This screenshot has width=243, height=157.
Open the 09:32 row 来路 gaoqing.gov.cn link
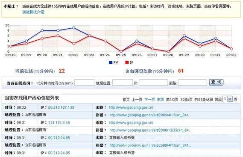(x=131, y=107)
